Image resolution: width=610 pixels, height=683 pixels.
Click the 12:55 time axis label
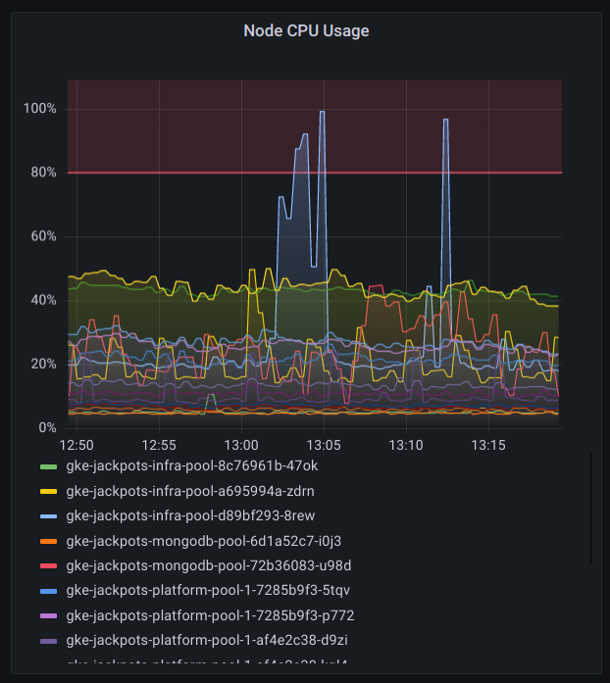pyautogui.click(x=159, y=445)
